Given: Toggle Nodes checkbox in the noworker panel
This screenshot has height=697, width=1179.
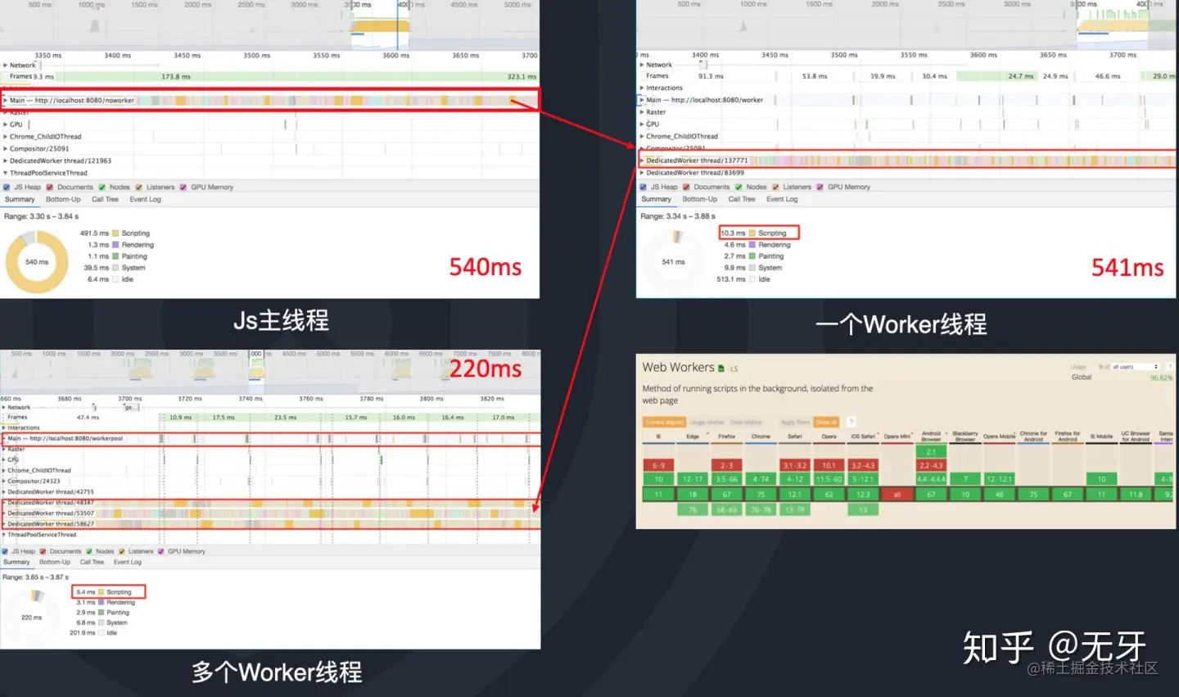Looking at the screenshot, I should click(102, 187).
